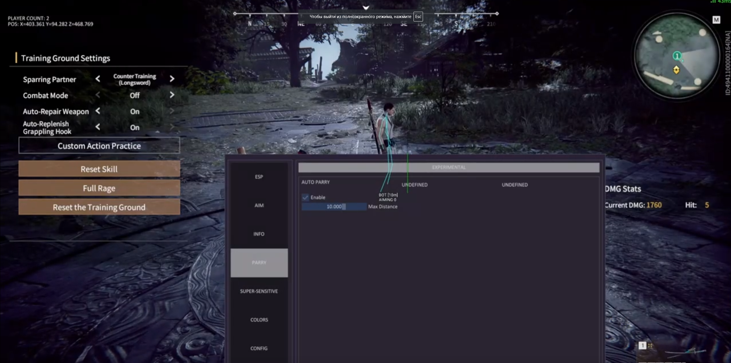Image resolution: width=731 pixels, height=363 pixels.
Task: Click the weapon slot 1 icon
Action: coord(642,346)
